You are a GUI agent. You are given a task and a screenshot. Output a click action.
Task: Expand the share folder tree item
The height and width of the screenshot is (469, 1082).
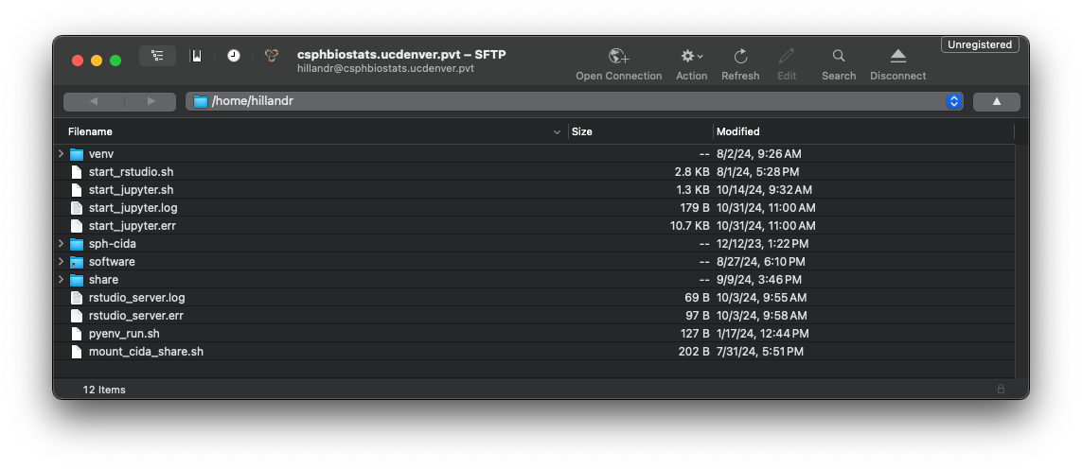[61, 279]
